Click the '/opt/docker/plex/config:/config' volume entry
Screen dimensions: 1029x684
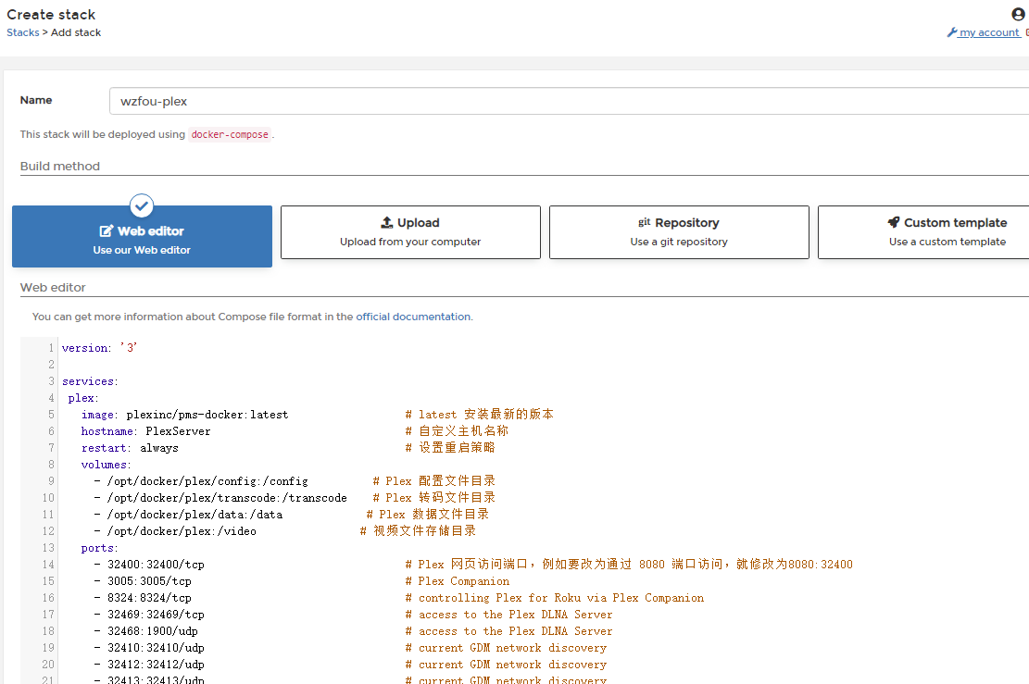coord(207,481)
